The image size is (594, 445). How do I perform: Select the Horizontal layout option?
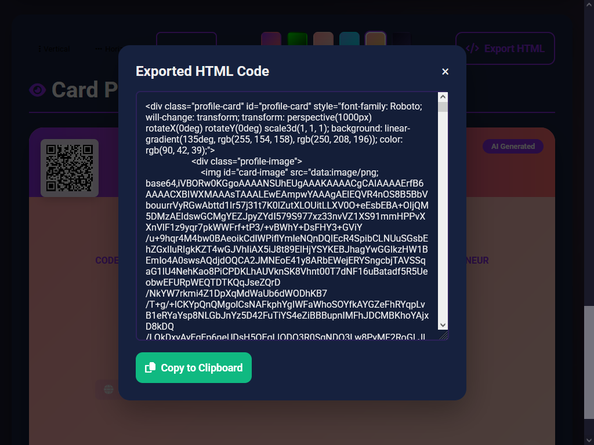108,49
